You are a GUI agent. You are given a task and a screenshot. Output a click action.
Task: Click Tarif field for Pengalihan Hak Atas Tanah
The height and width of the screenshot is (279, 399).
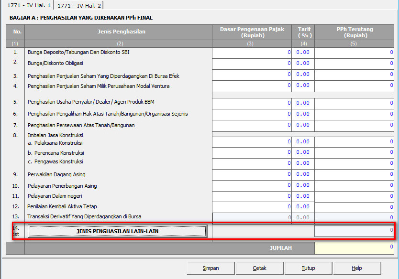303,115
